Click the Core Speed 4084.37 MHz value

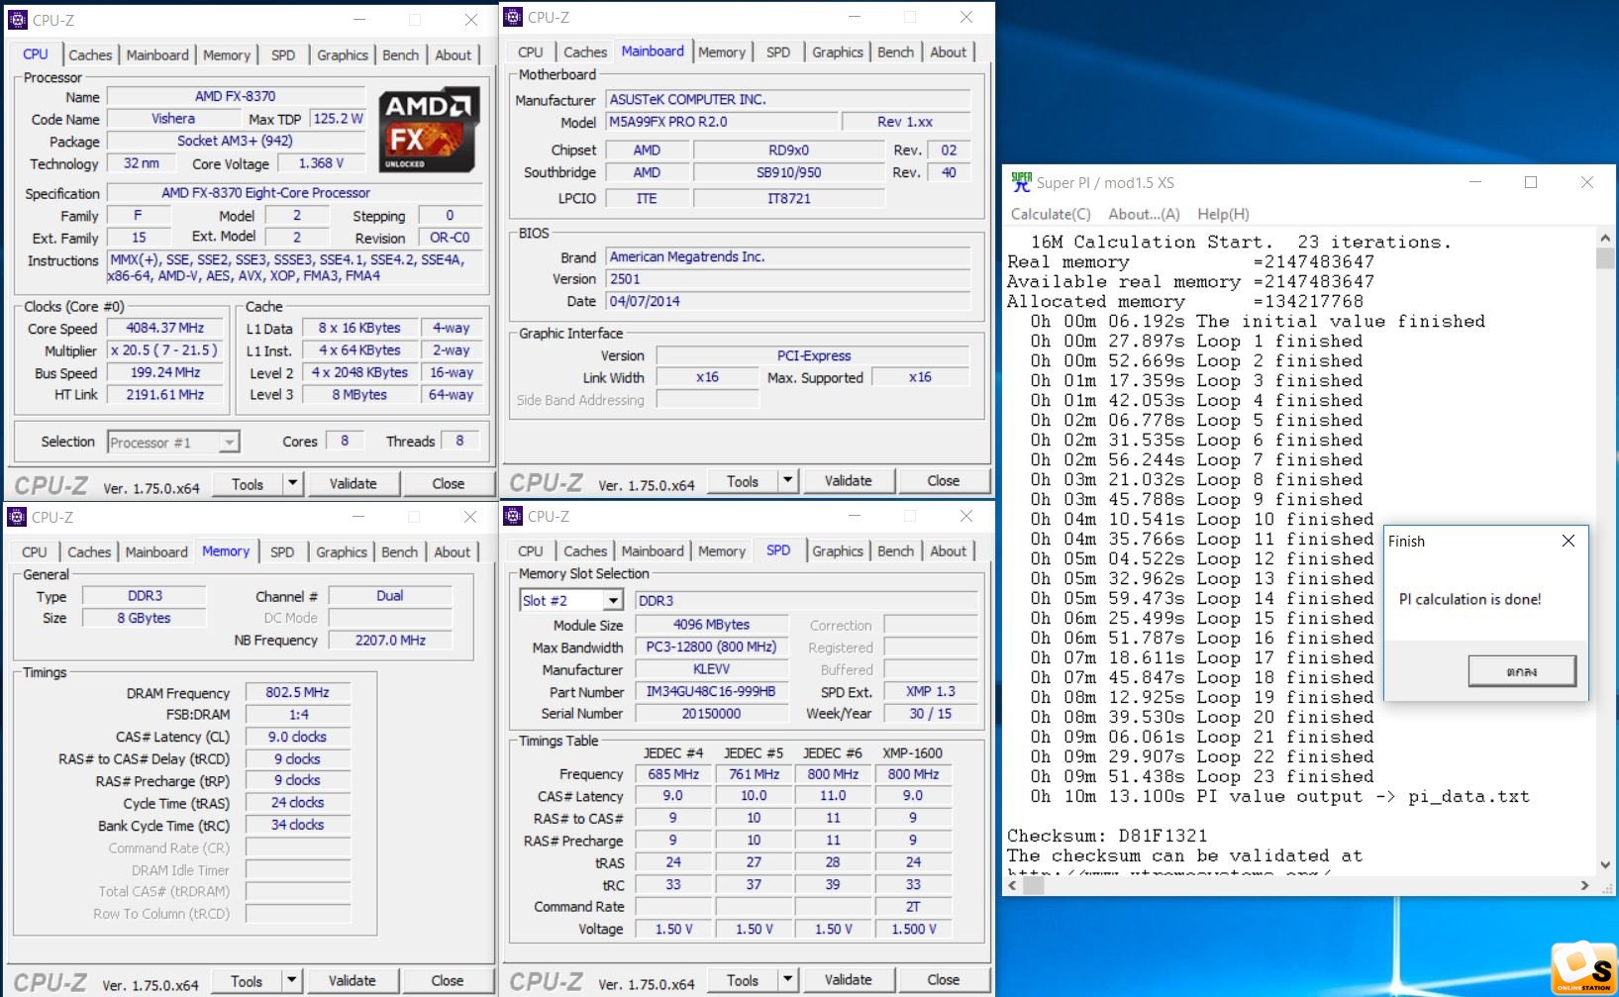(x=165, y=329)
